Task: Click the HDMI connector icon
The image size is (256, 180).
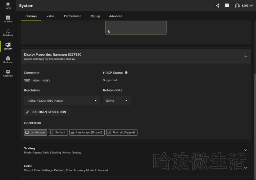Action: [27, 81]
